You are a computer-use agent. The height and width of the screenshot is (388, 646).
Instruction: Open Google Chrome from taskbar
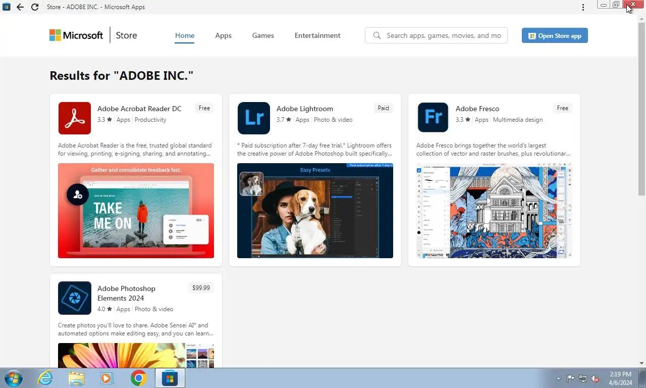tap(138, 378)
